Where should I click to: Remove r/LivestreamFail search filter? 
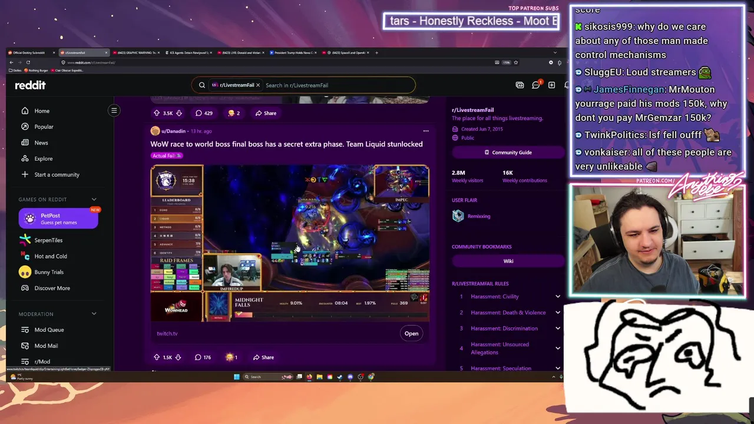click(x=257, y=85)
